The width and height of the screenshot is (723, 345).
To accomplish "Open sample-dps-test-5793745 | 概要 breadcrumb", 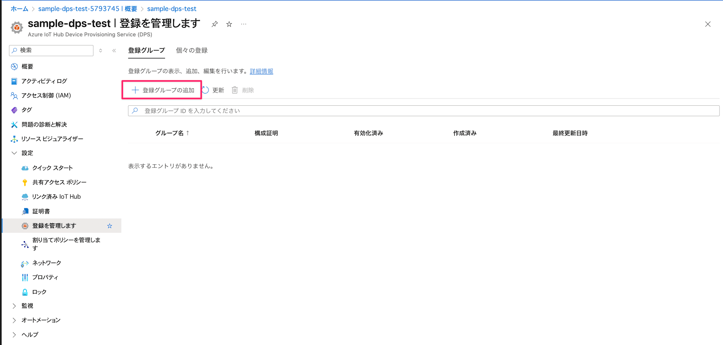I will [x=88, y=9].
